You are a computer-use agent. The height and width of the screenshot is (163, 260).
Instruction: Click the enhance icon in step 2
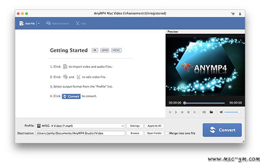pos(65,77)
